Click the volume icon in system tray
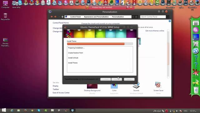 177,111
